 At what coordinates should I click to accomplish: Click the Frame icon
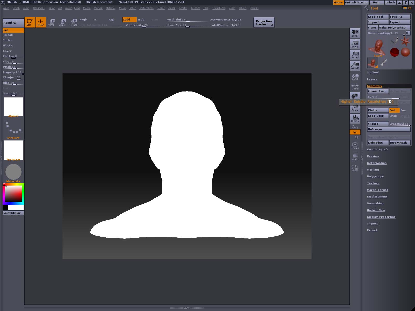click(355, 145)
